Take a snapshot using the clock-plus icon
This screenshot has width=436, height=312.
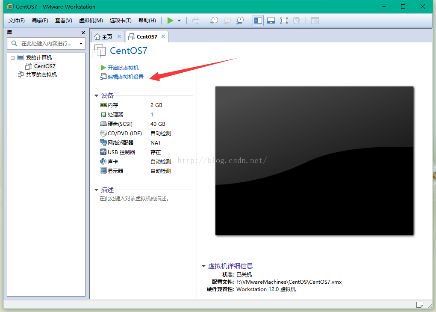(x=214, y=20)
